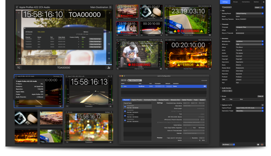Switch to the Groups tab

pyautogui.click(x=235, y=2)
